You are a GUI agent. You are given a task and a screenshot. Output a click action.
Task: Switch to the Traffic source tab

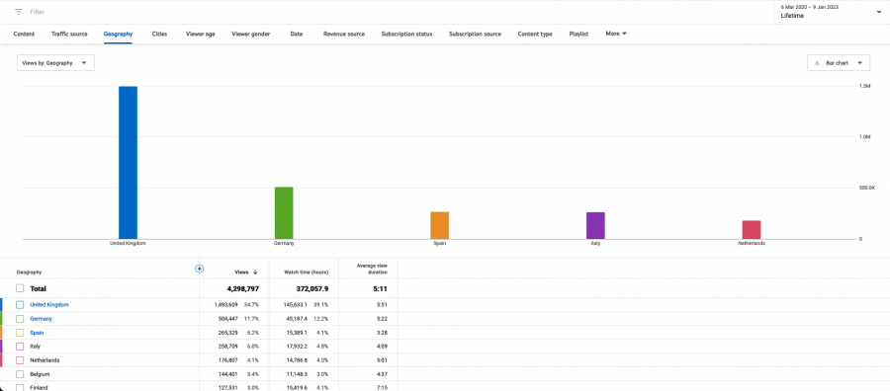69,34
